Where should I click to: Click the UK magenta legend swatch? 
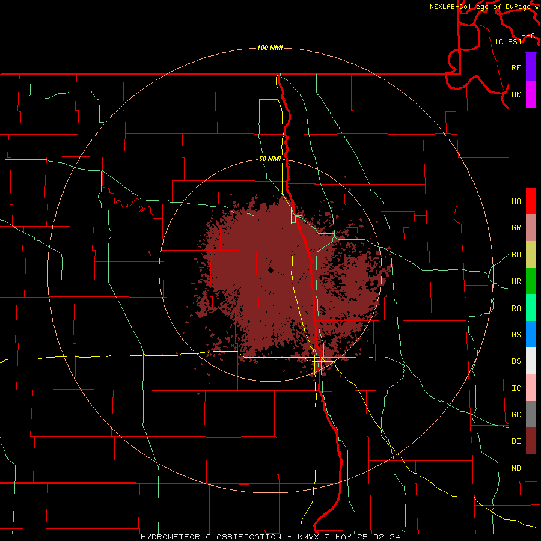click(x=531, y=94)
